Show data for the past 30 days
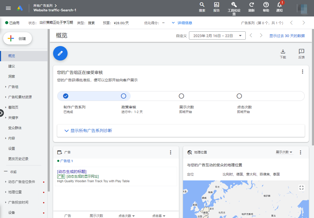 (287, 36)
